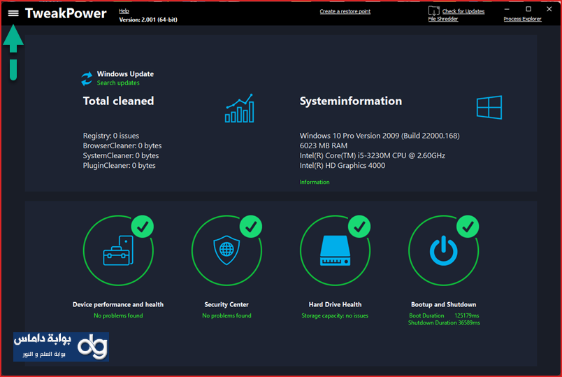Click 'Intel(R) HD Graphics 4000' text

[343, 165]
